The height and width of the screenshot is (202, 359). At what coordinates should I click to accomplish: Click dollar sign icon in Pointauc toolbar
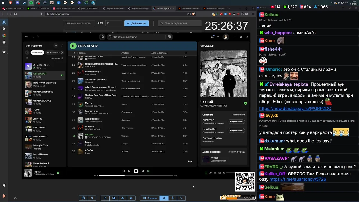pos(92,198)
